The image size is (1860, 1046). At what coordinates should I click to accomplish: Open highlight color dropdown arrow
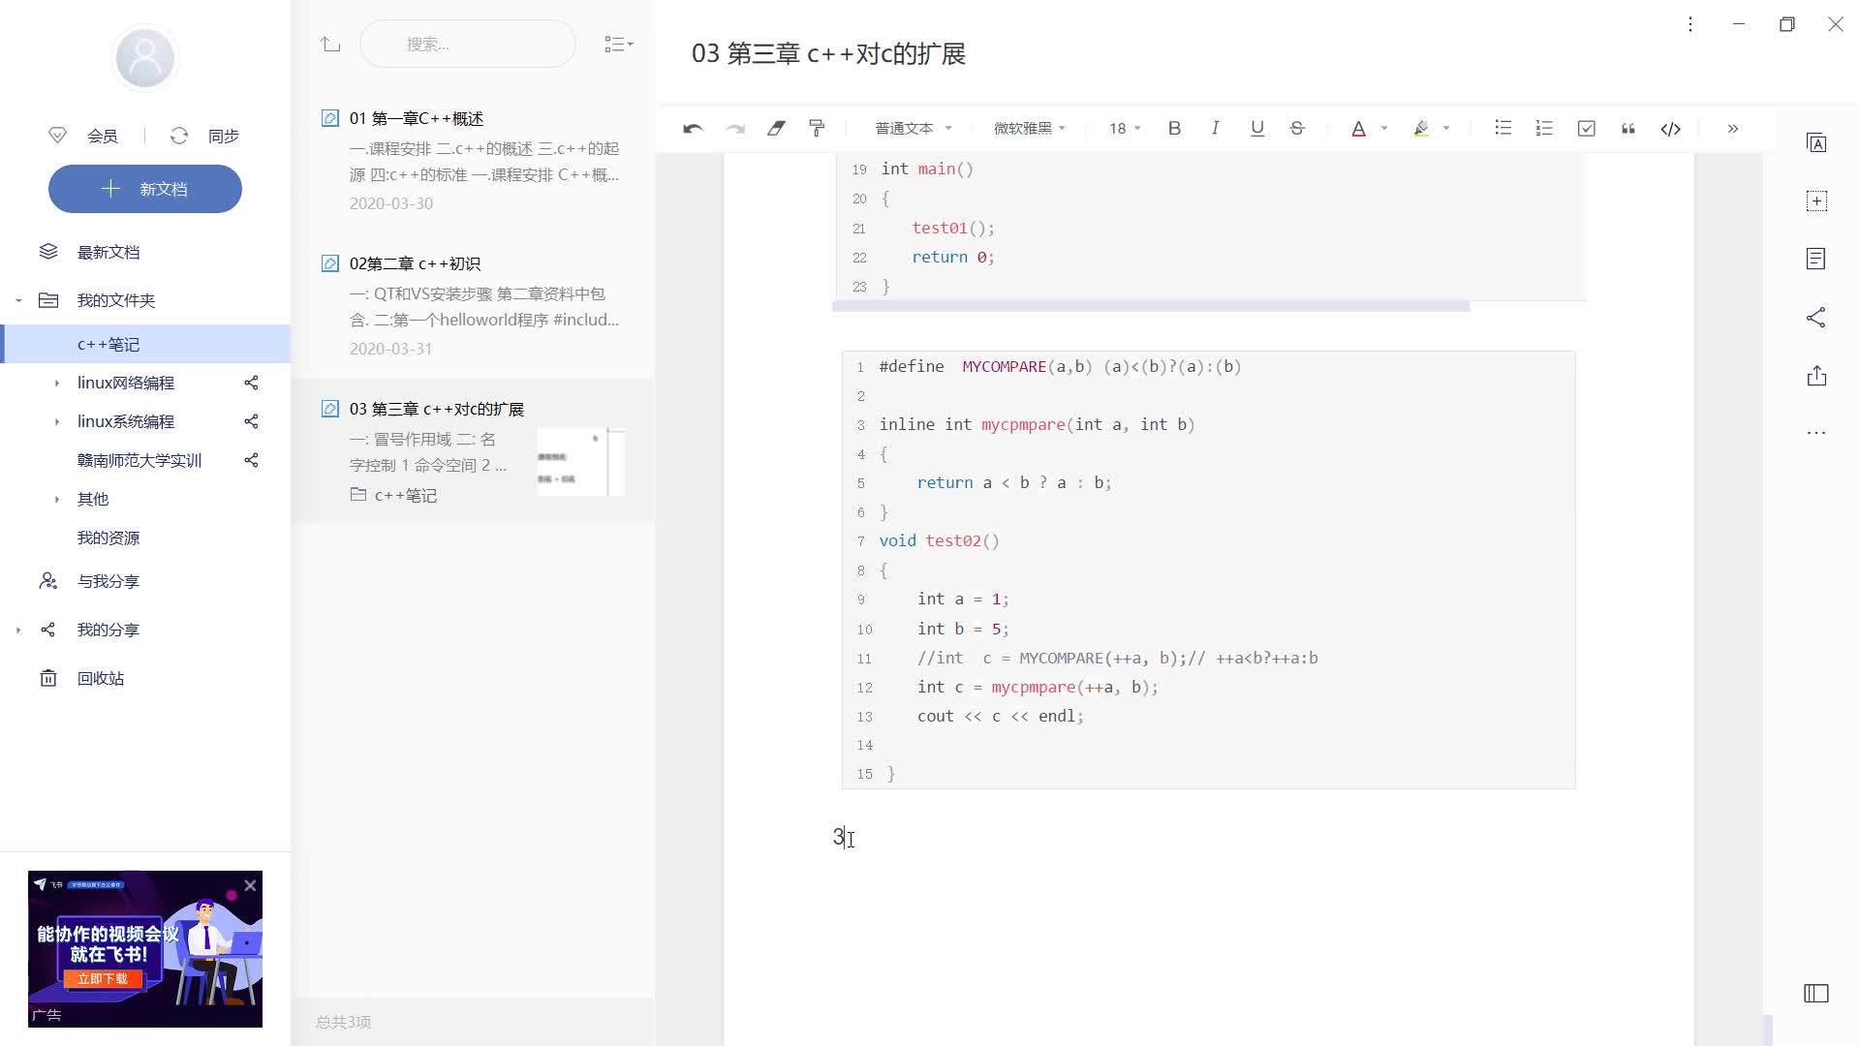1446,128
